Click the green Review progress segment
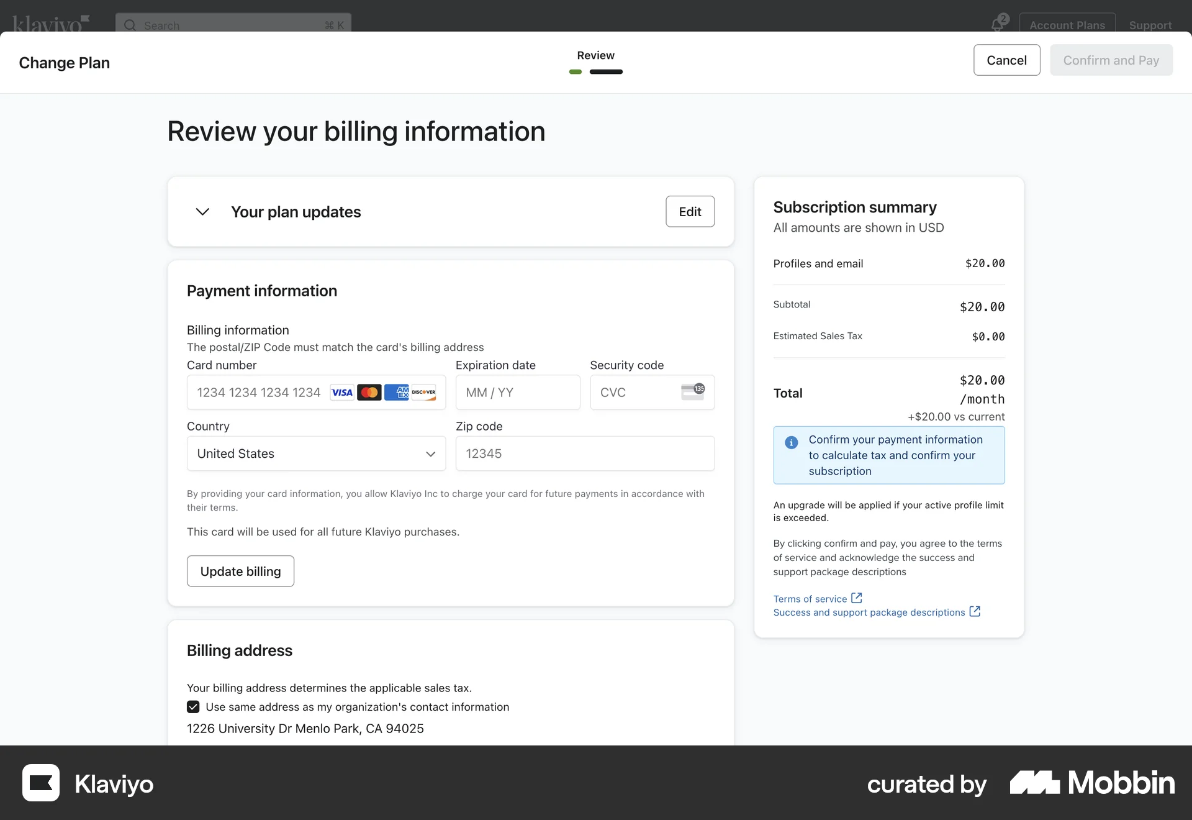 574,72
